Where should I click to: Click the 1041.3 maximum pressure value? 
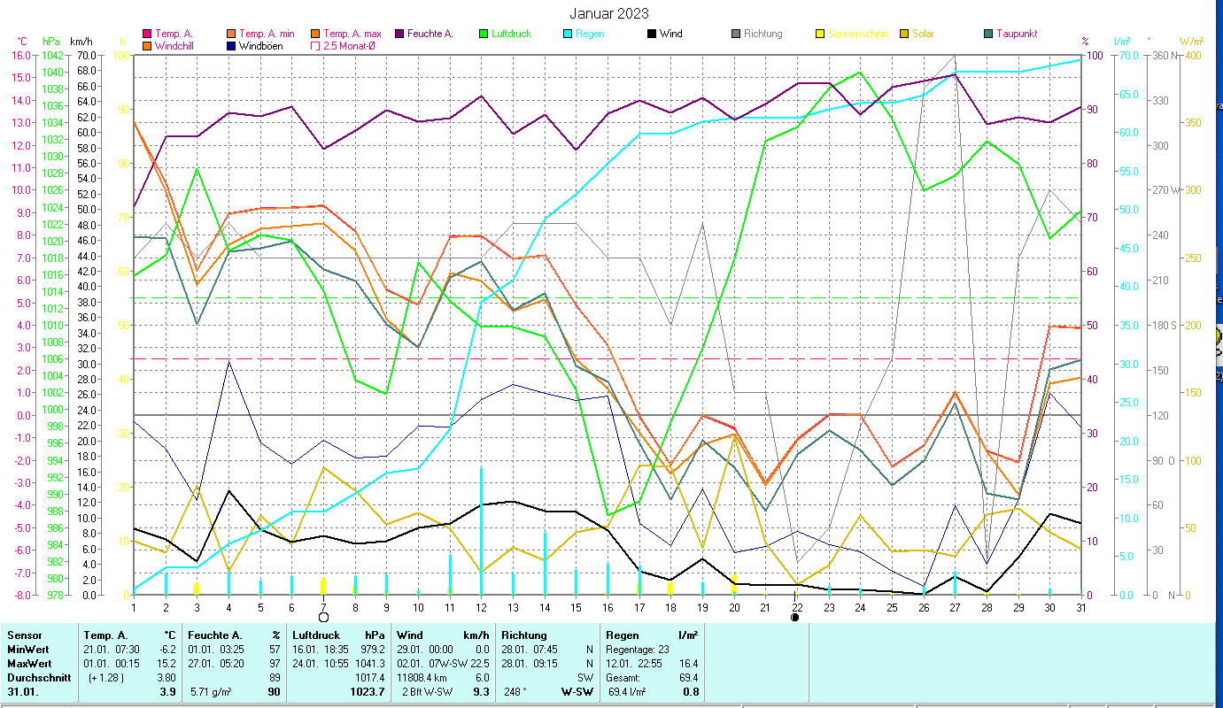[370, 664]
